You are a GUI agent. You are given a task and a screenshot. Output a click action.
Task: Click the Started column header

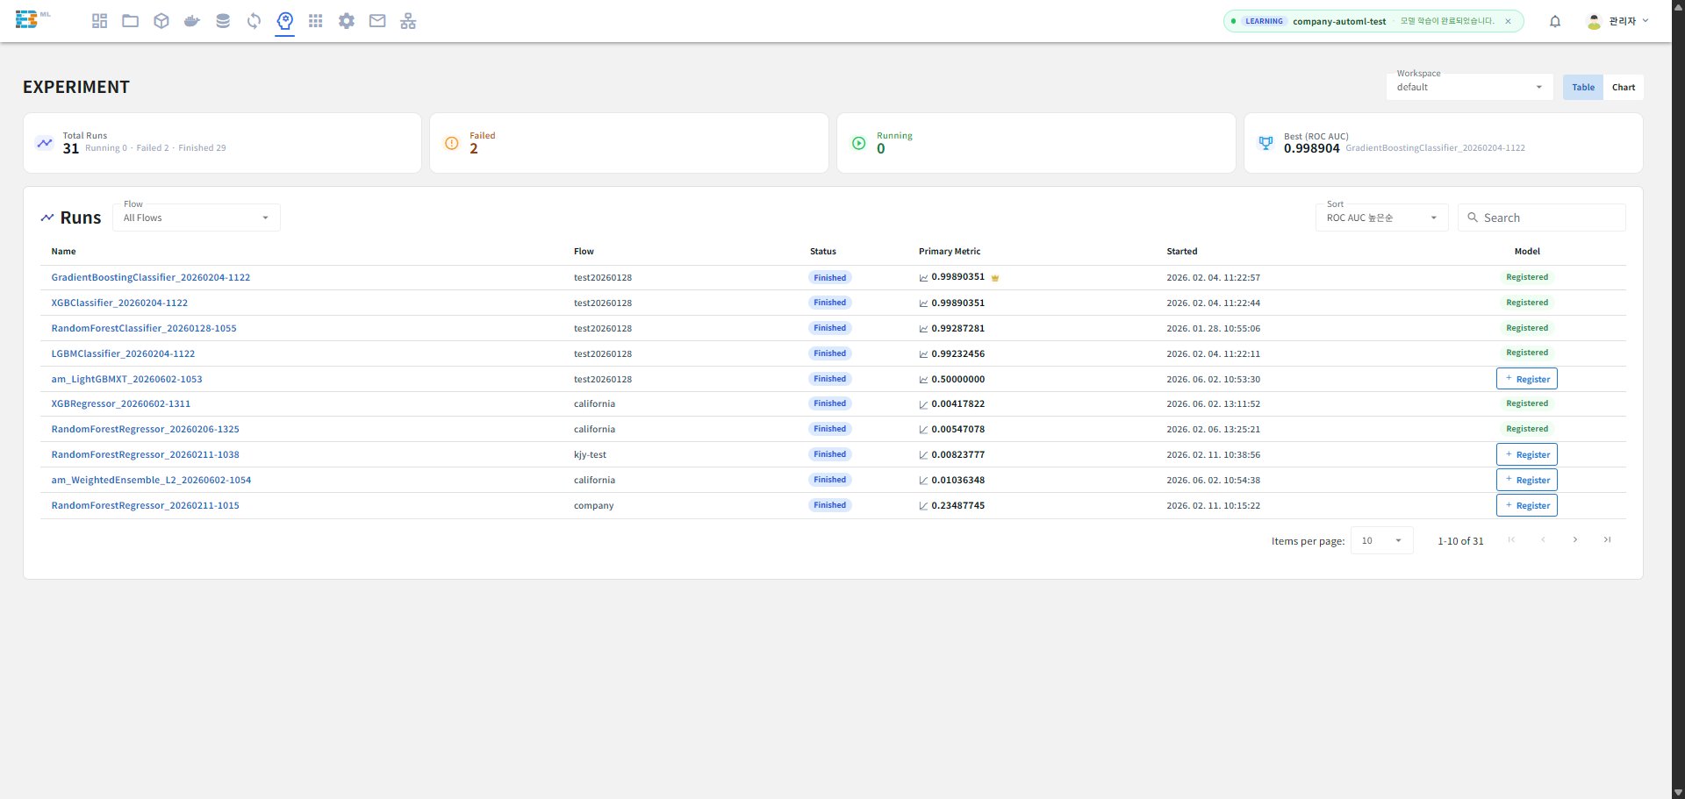(1182, 252)
